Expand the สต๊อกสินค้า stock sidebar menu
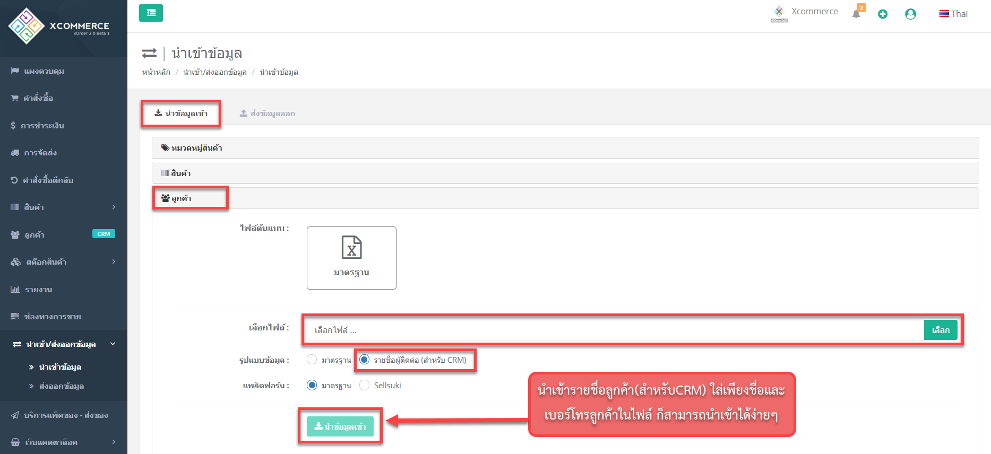Image resolution: width=991 pixels, height=454 pixels. click(64, 262)
